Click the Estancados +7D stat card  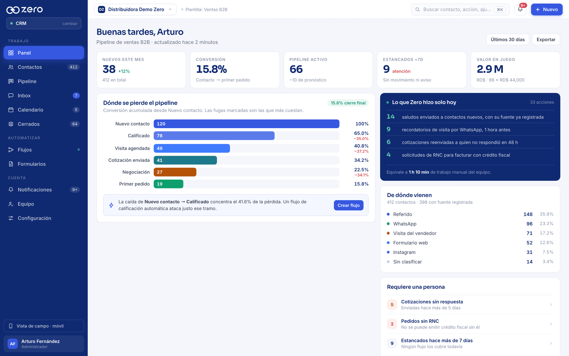click(422, 70)
